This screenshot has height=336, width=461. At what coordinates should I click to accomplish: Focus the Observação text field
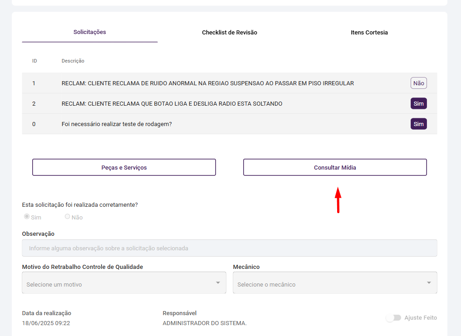click(x=230, y=248)
